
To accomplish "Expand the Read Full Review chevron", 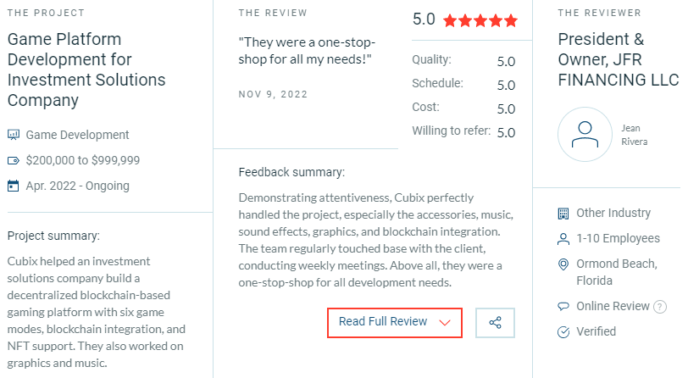I will [445, 323].
